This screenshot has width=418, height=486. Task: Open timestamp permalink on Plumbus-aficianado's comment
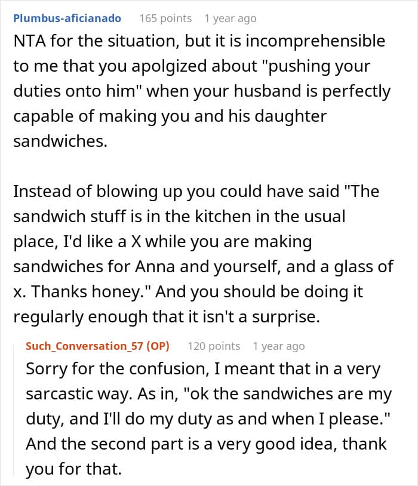click(x=230, y=19)
